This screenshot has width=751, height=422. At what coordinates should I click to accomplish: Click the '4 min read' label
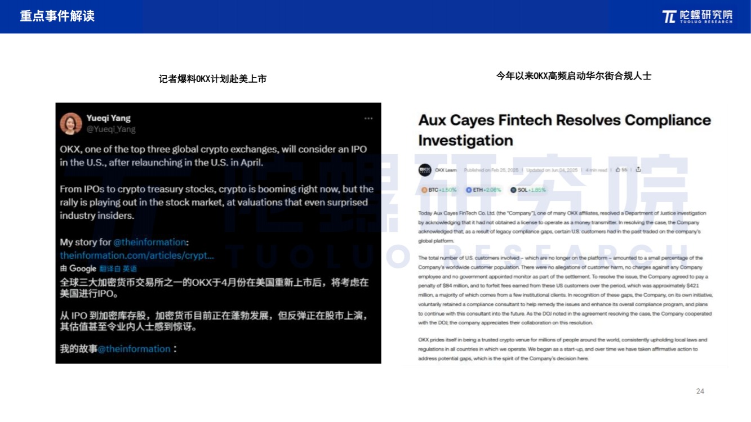(x=596, y=170)
